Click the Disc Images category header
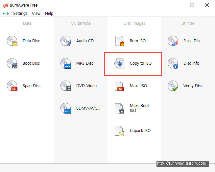This screenshot has width=215, height=172. [134, 23]
